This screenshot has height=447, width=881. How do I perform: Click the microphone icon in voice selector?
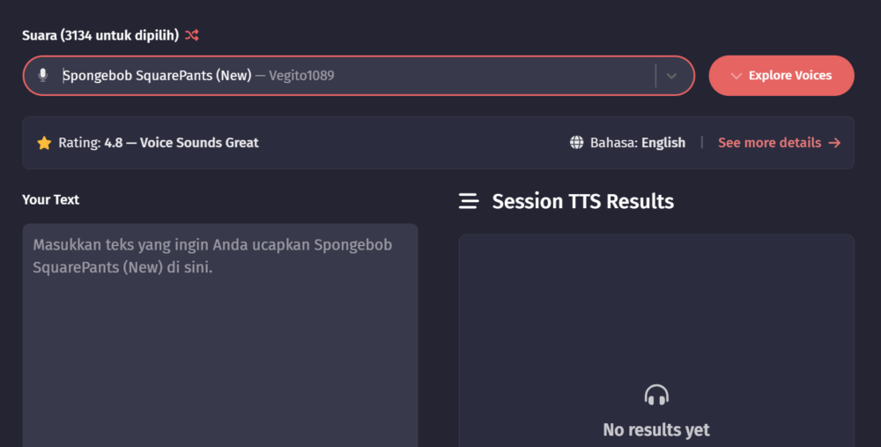click(x=42, y=76)
